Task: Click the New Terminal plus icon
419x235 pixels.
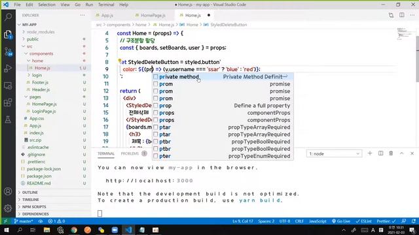Action: pyautogui.click(x=370, y=153)
